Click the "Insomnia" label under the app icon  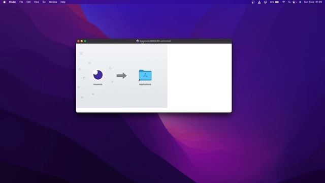(98, 84)
